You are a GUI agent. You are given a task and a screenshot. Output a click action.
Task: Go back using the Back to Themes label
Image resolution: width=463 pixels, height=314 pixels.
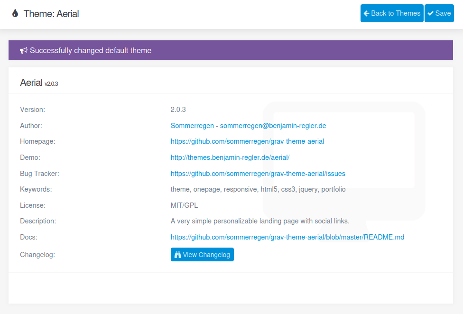(396, 13)
